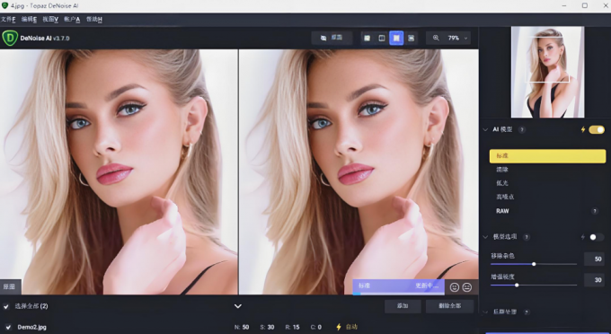
Task: Open help for 模型选项
Action: click(x=526, y=237)
